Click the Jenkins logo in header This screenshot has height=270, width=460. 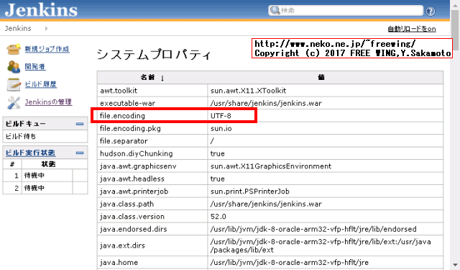tap(41, 9)
